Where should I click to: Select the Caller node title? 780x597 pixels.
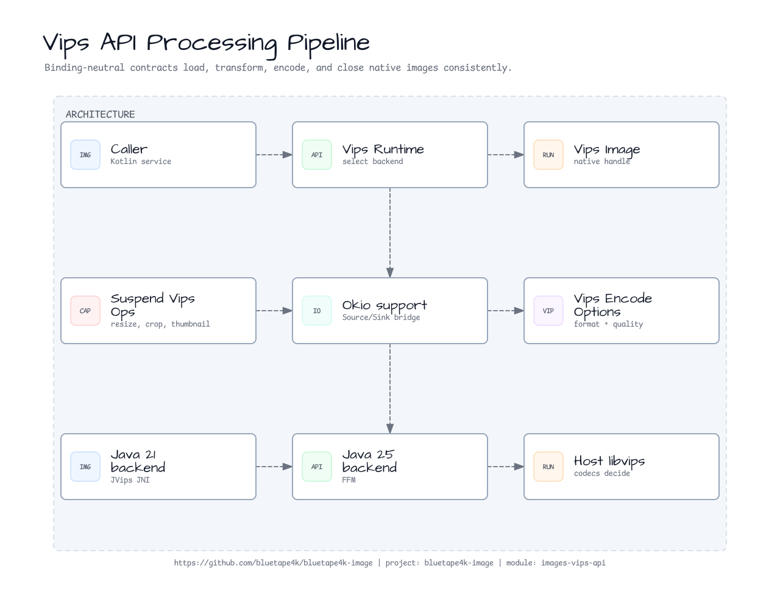(x=129, y=149)
